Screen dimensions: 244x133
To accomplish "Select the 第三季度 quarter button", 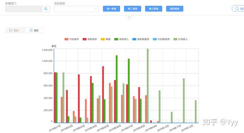I will [x=154, y=9].
